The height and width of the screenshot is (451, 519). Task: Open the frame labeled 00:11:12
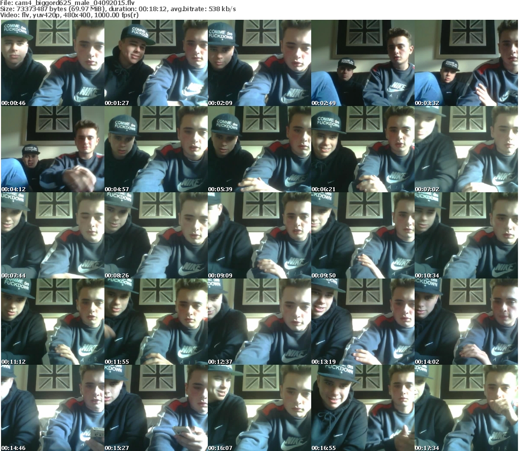click(53, 322)
